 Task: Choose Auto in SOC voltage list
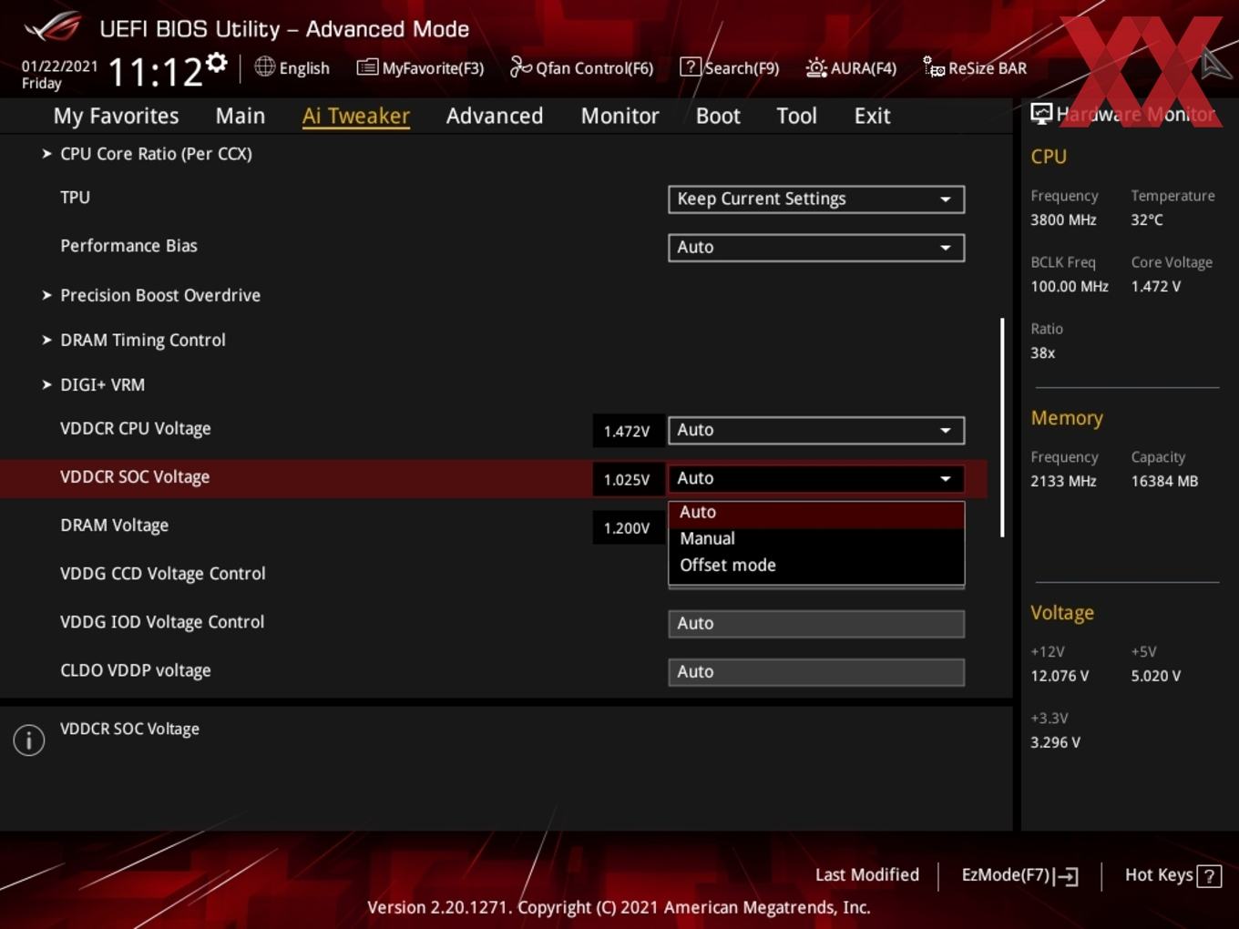pos(816,513)
